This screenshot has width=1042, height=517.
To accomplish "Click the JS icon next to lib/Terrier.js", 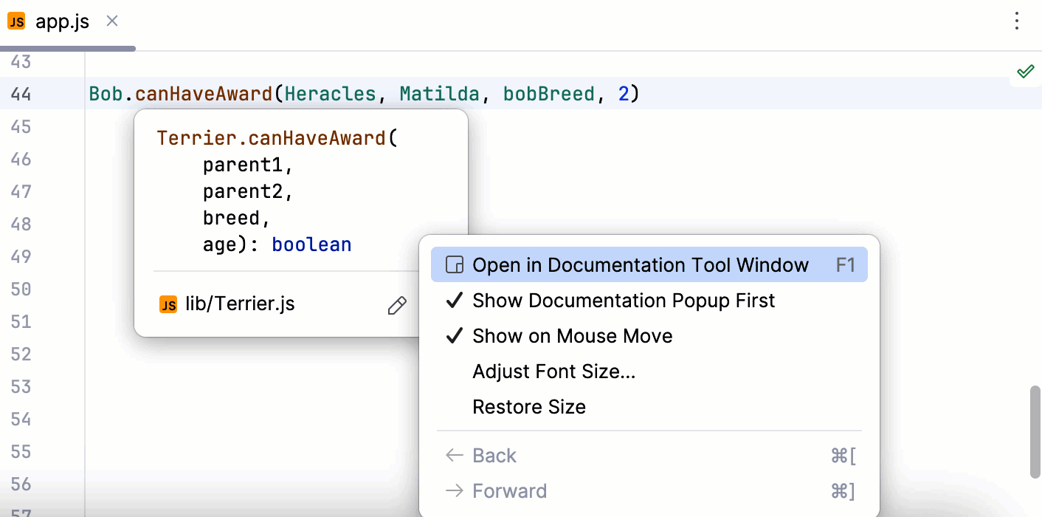I will pos(168,304).
